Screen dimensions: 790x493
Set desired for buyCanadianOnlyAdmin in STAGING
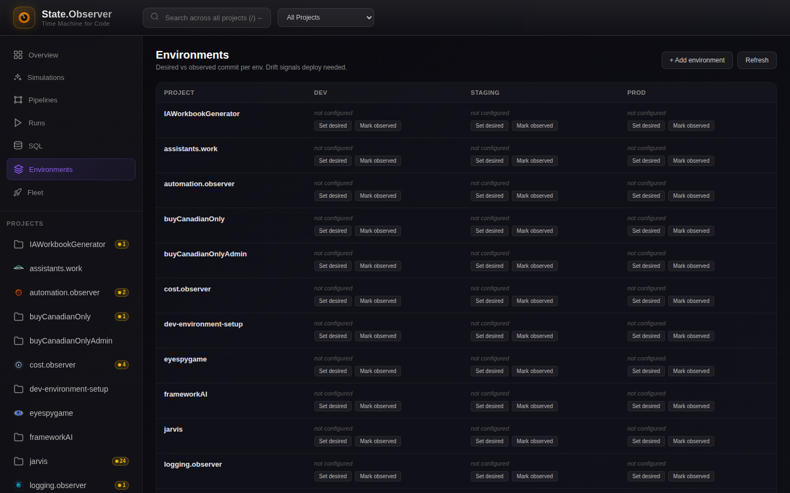(x=489, y=266)
